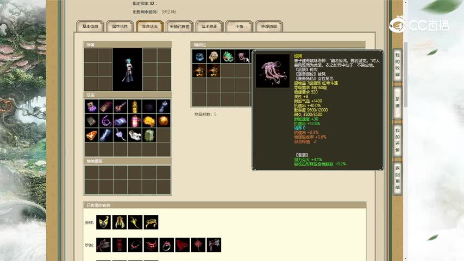The image size is (464, 261).
Task: Select the purple tasseled banner talisman
Action: [91, 107]
